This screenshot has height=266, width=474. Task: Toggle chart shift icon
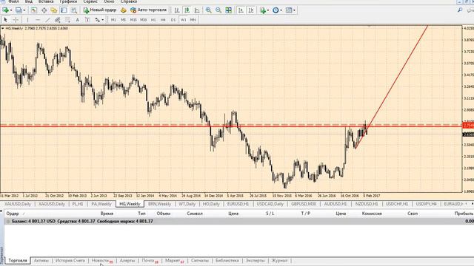250,10
